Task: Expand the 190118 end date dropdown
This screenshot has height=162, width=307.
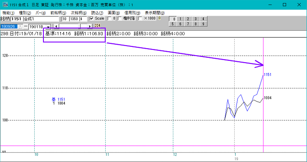Action: tap(48, 26)
